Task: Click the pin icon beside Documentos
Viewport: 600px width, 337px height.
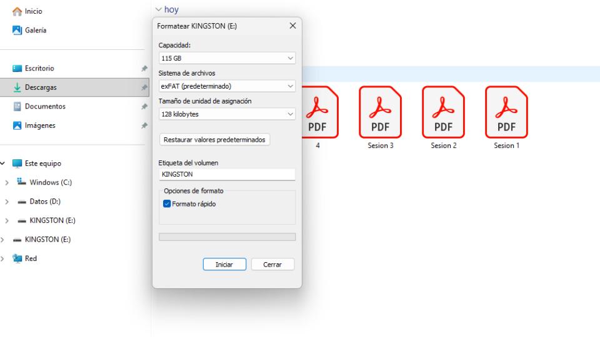Action: [144, 107]
